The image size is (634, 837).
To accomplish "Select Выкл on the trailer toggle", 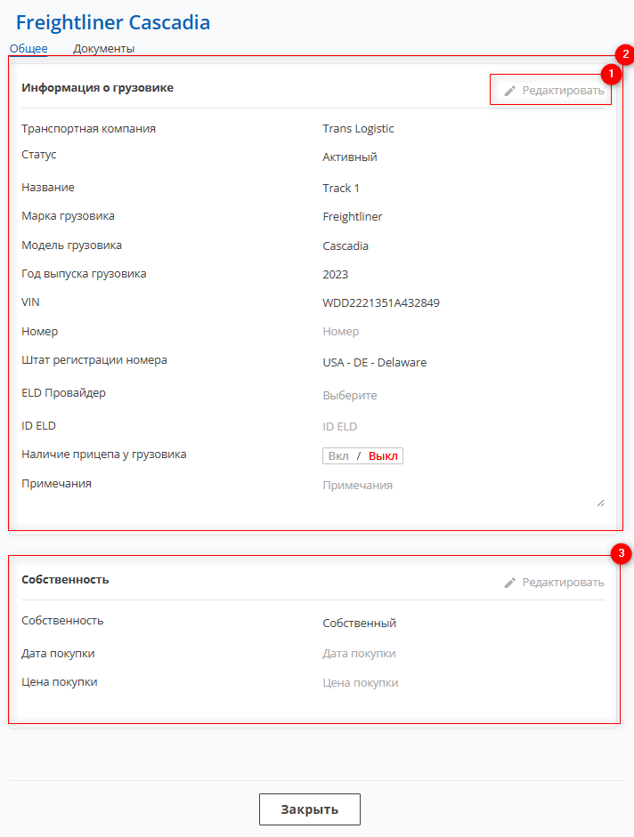I will coord(383,456).
